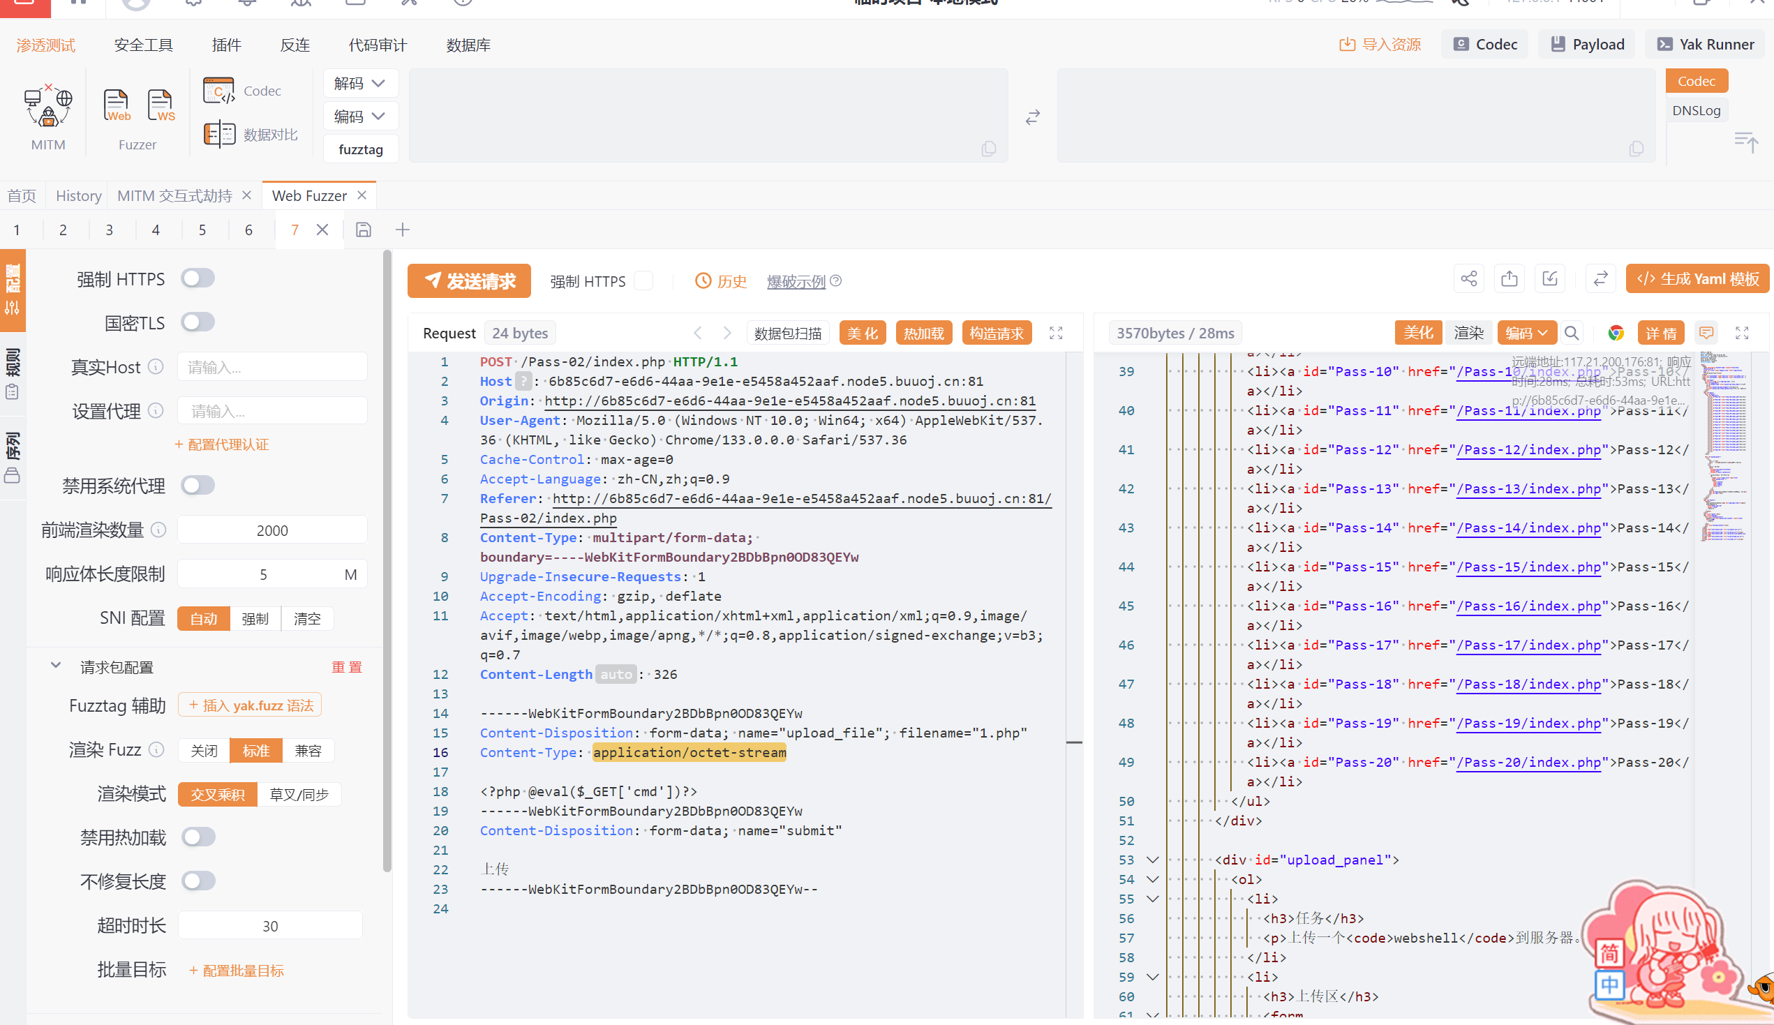Enable the 国密TLS toggle
The height and width of the screenshot is (1025, 1774).
coord(197,322)
